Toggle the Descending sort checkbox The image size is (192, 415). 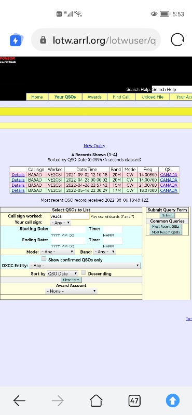point(84,272)
